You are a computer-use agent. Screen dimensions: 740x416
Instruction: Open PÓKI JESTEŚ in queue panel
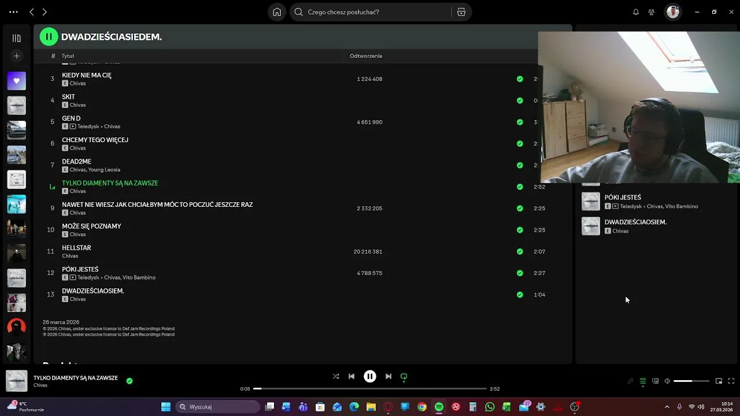pos(623,198)
